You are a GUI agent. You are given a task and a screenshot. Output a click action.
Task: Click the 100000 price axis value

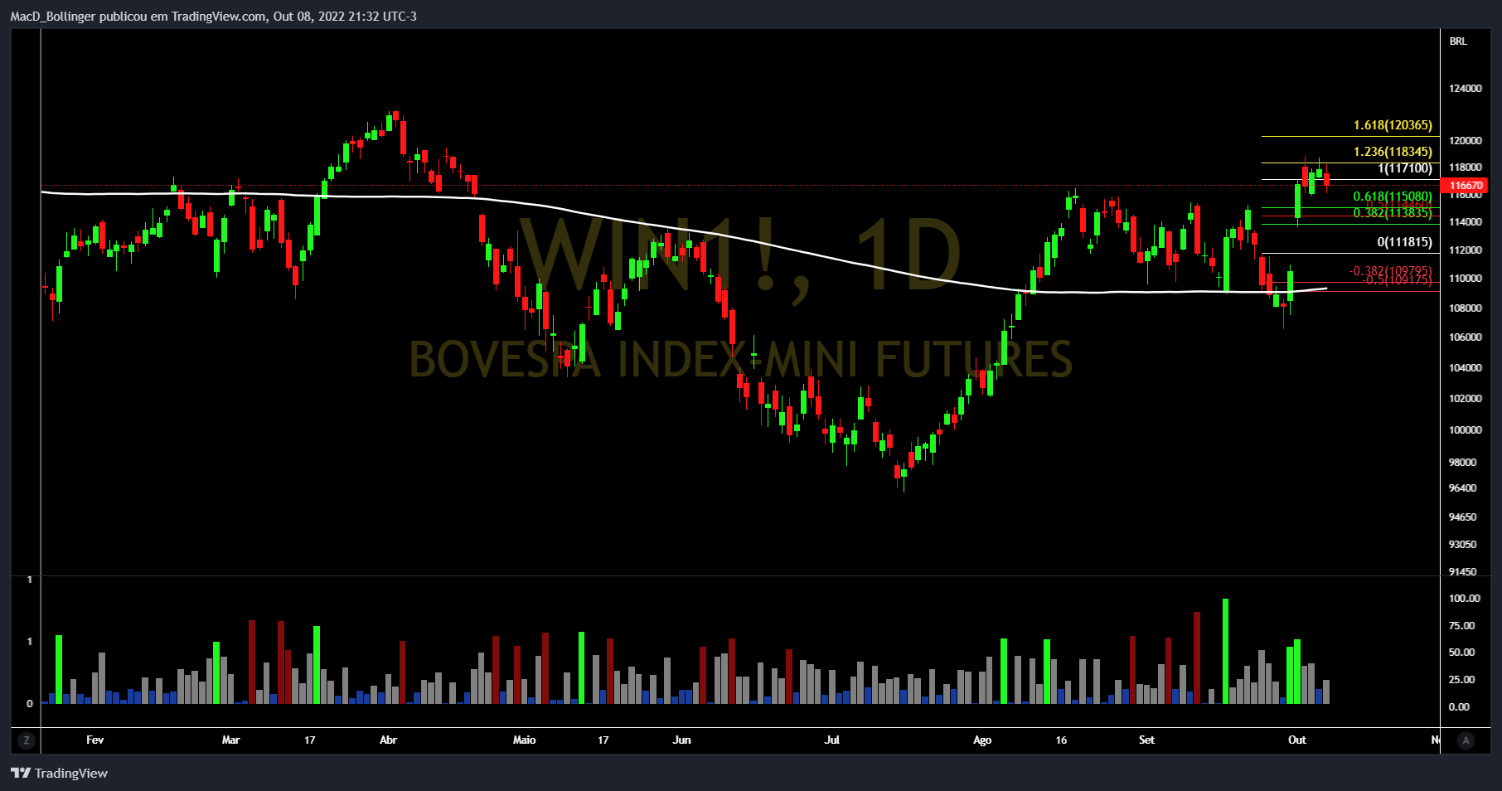[1466, 430]
